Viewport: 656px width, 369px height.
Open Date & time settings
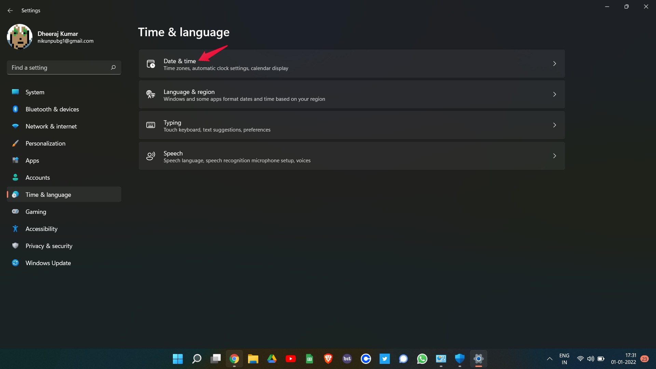coord(352,63)
